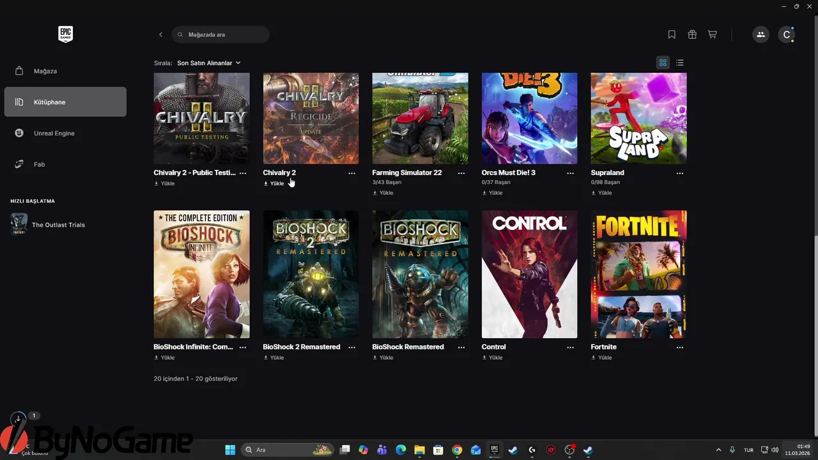Open the Supraland cover art
This screenshot has width=818, height=460.
(x=639, y=118)
